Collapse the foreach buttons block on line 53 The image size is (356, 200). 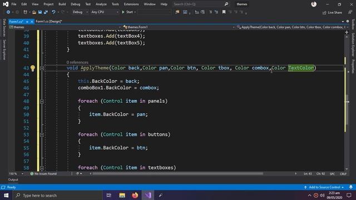coord(42,134)
